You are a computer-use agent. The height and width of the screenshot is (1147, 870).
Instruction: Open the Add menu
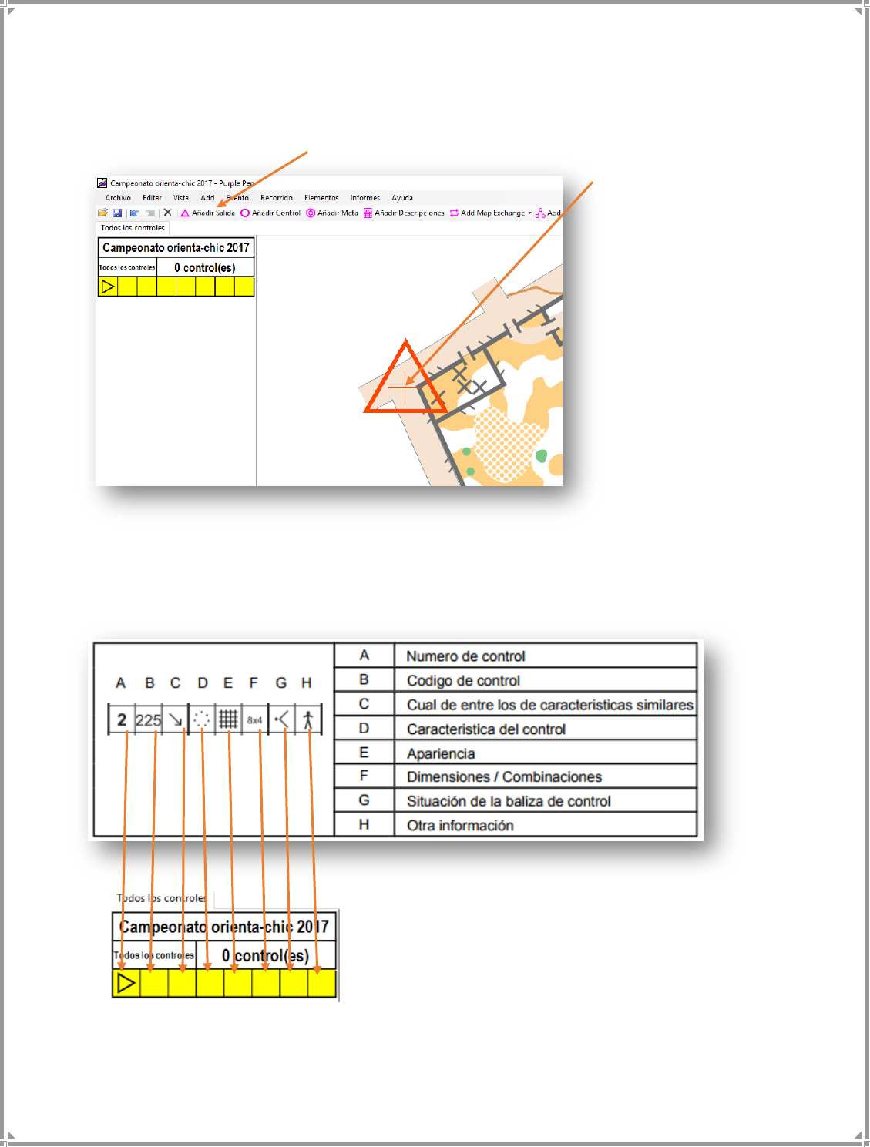(207, 198)
